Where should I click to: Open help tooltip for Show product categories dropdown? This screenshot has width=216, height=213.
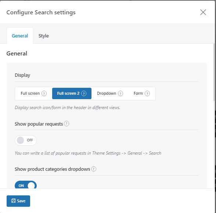pos(94,169)
